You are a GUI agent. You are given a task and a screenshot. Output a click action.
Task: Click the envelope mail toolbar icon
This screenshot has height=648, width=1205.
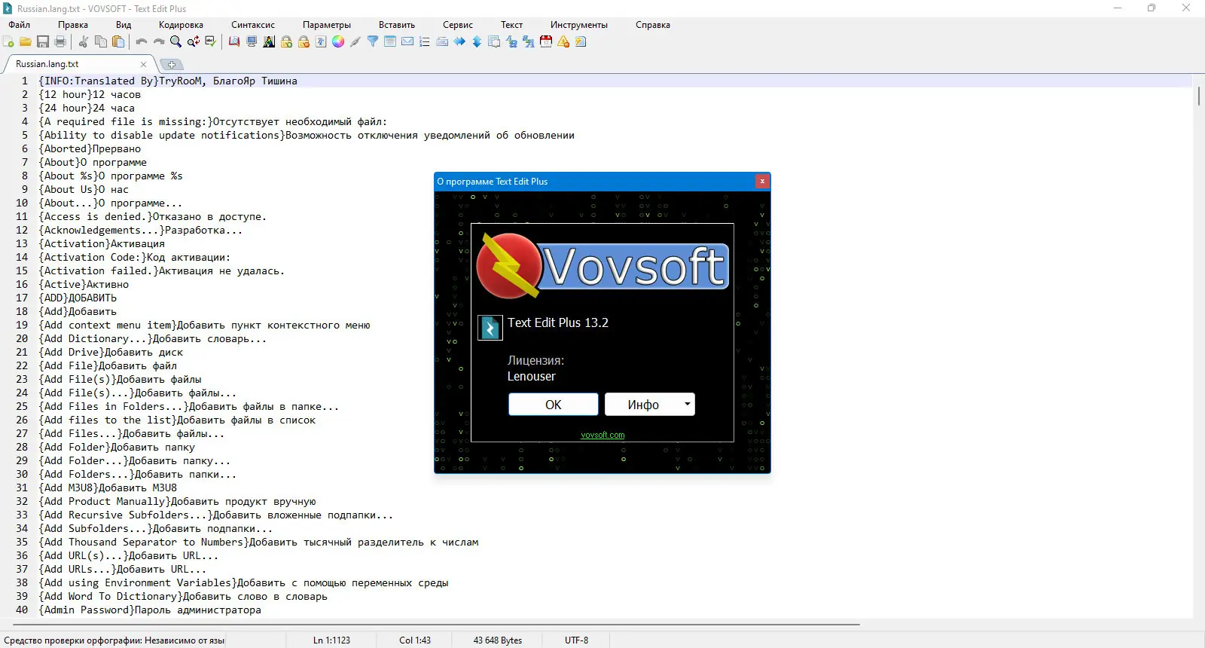click(x=407, y=42)
